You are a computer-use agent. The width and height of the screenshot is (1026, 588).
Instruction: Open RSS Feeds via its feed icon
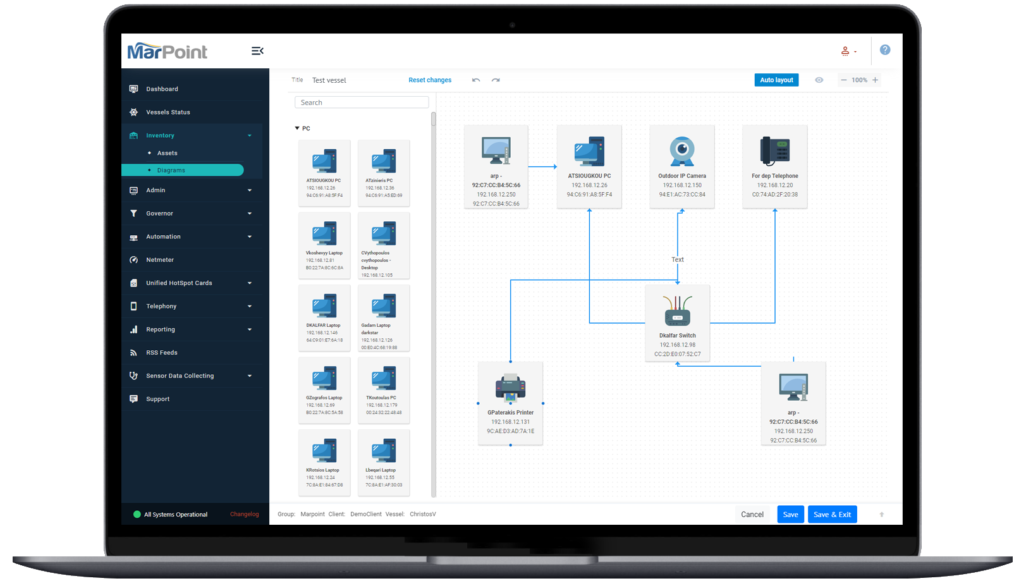134,352
